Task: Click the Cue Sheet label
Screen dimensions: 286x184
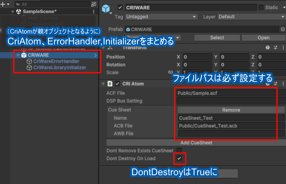Action: [x=120, y=110]
